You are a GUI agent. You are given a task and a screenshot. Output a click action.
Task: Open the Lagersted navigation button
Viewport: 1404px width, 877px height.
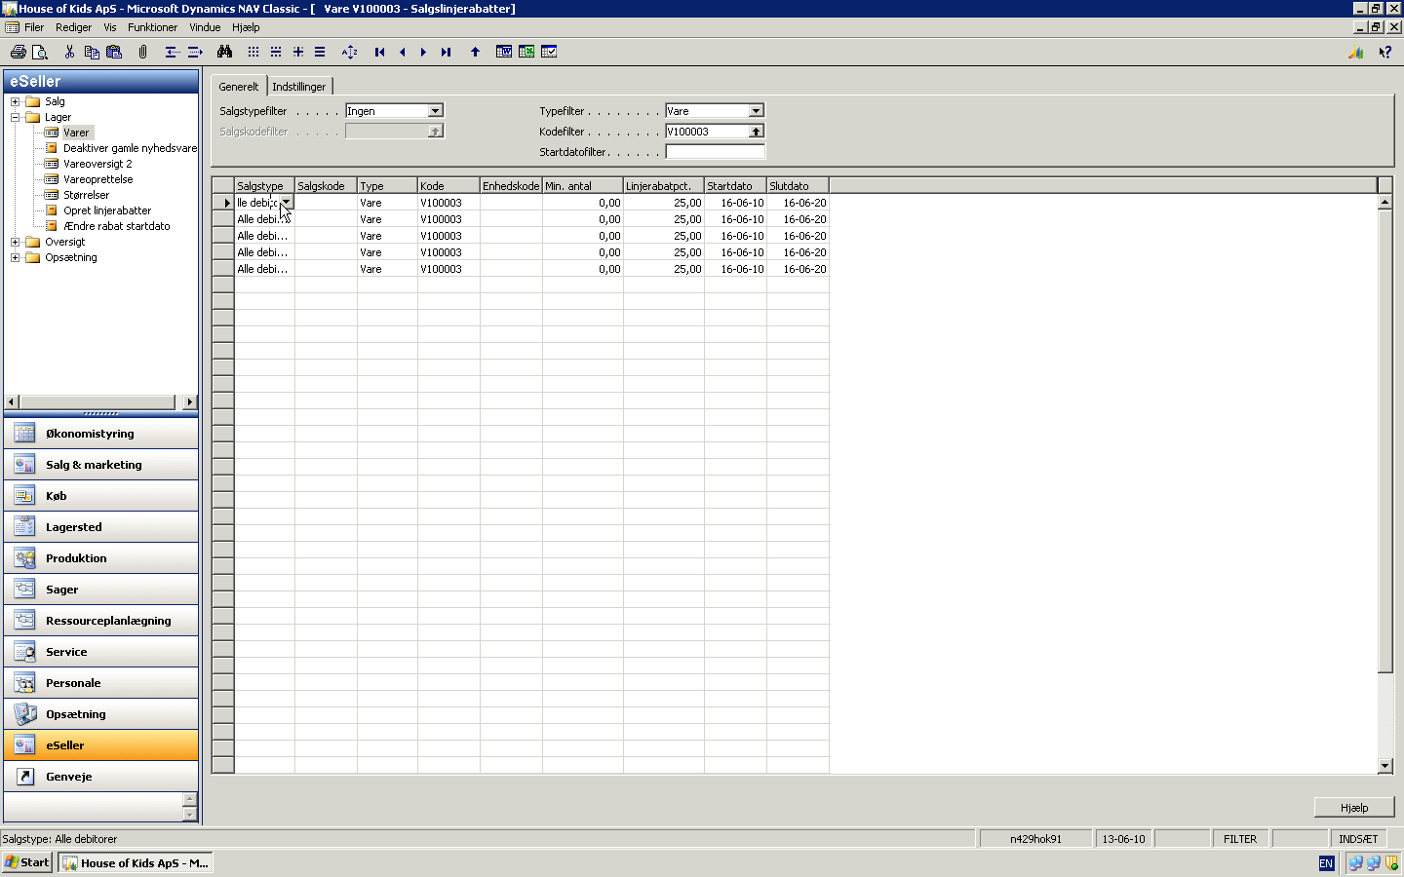[x=101, y=527]
